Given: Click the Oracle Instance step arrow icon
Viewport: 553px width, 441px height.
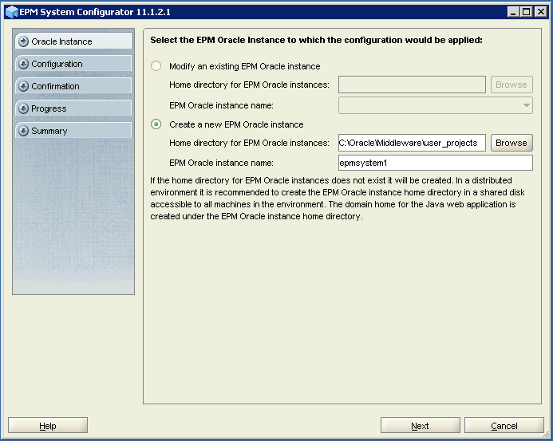Looking at the screenshot, I should 23,41.
